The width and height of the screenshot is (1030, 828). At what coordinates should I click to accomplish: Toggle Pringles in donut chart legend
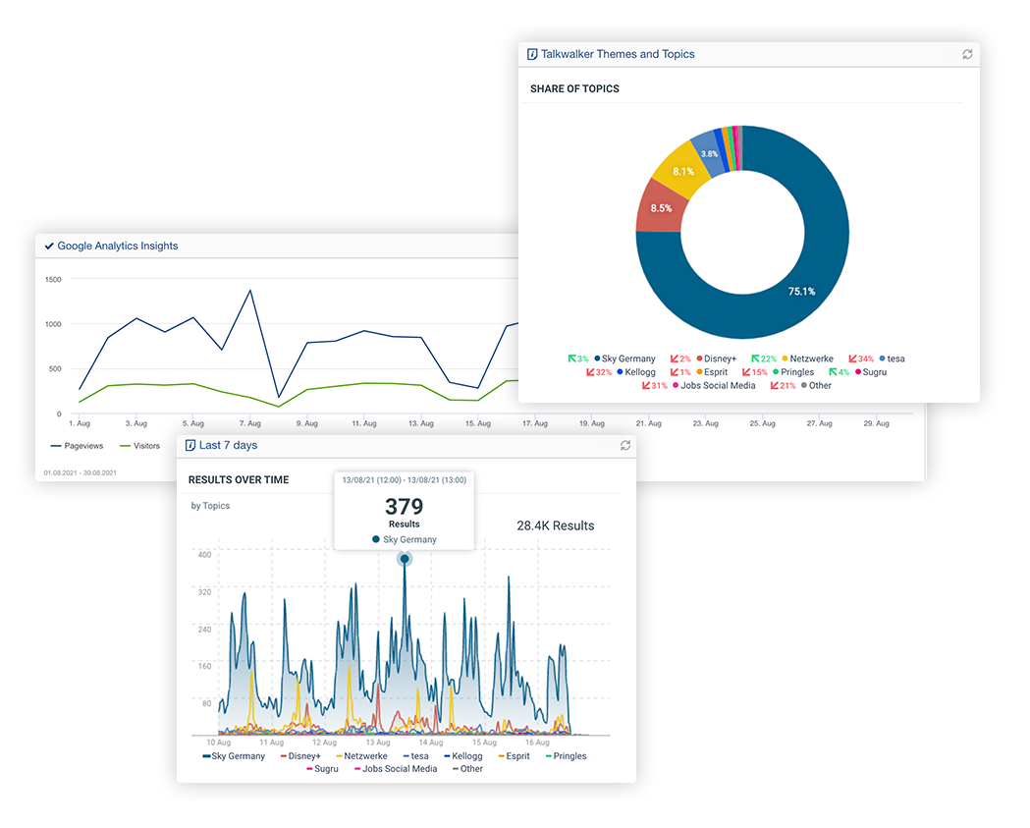(x=793, y=372)
